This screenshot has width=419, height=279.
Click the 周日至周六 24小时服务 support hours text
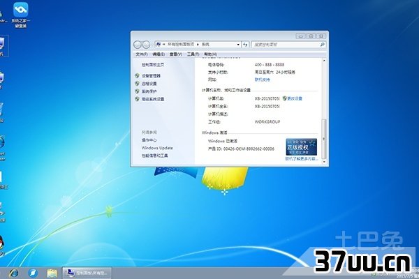tap(275, 72)
